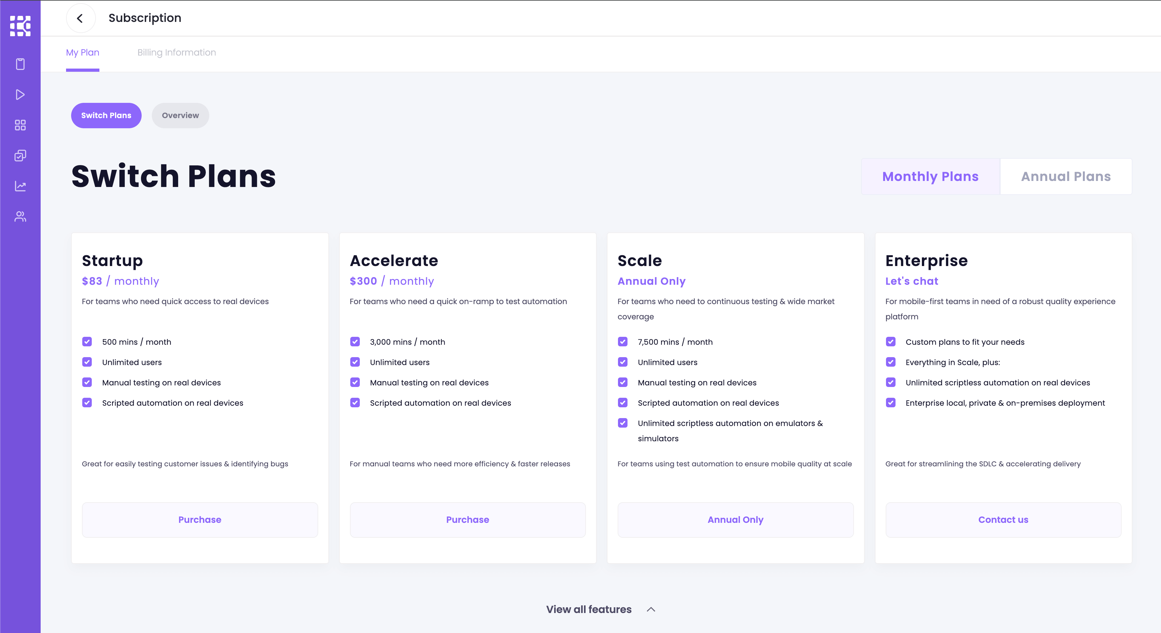Go back using the arrow button

click(80, 18)
